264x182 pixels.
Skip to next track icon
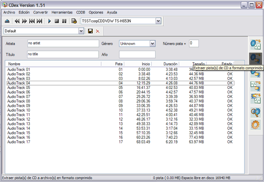[x=40, y=21]
